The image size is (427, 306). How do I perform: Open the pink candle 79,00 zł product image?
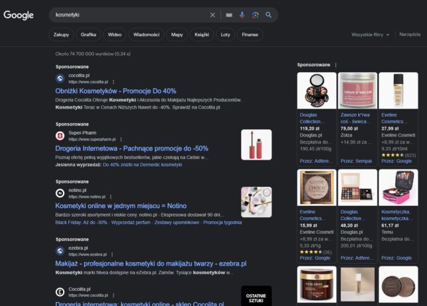pyautogui.click(x=357, y=91)
